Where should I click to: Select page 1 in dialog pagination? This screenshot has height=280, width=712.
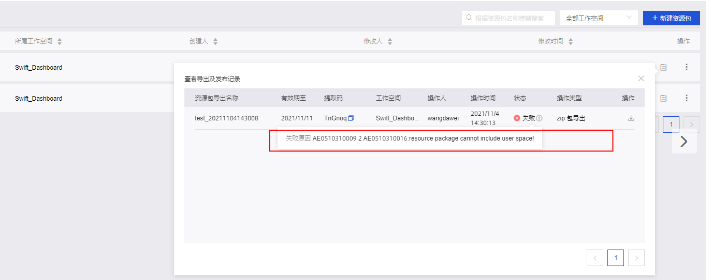[x=616, y=258]
